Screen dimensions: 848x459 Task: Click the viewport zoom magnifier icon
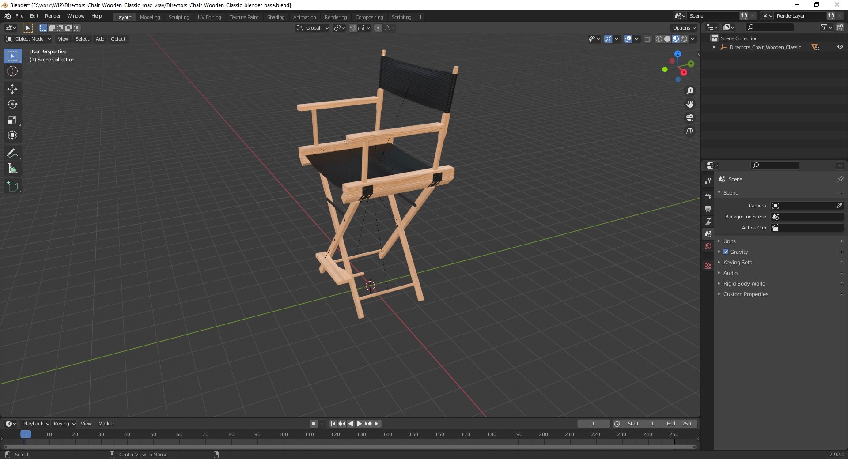[690, 91]
